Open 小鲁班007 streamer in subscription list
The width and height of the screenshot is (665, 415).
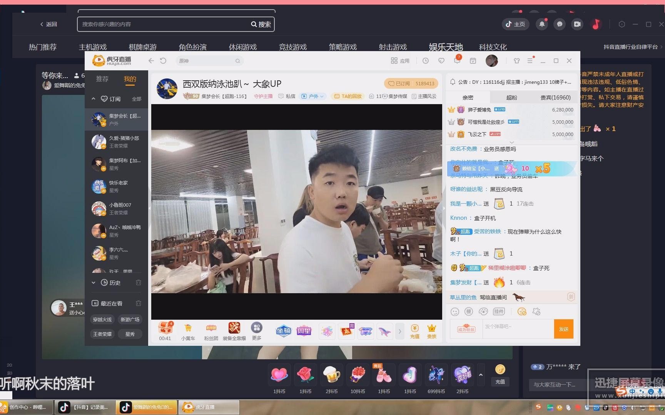tap(116, 209)
